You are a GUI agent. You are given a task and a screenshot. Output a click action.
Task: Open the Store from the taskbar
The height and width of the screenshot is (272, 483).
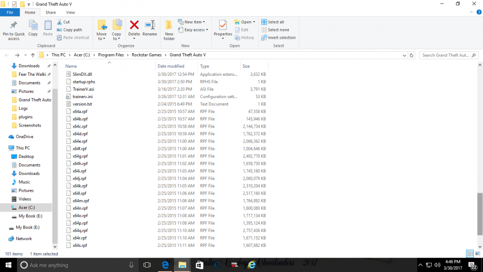pyautogui.click(x=199, y=265)
